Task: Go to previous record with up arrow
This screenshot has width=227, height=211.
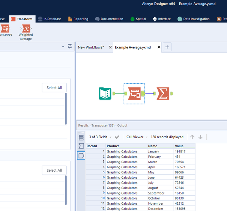Action: (192, 137)
